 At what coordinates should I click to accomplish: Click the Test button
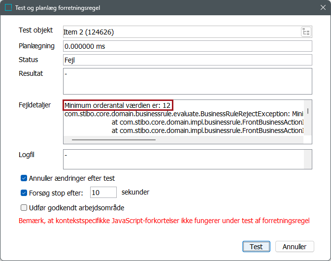(256, 247)
